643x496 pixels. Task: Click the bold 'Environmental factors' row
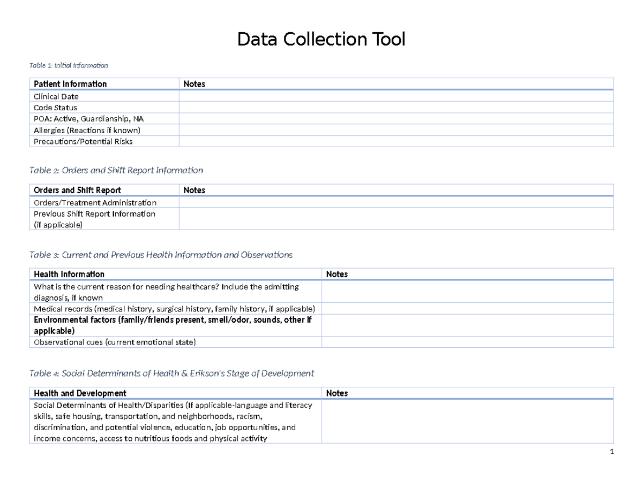175,325
